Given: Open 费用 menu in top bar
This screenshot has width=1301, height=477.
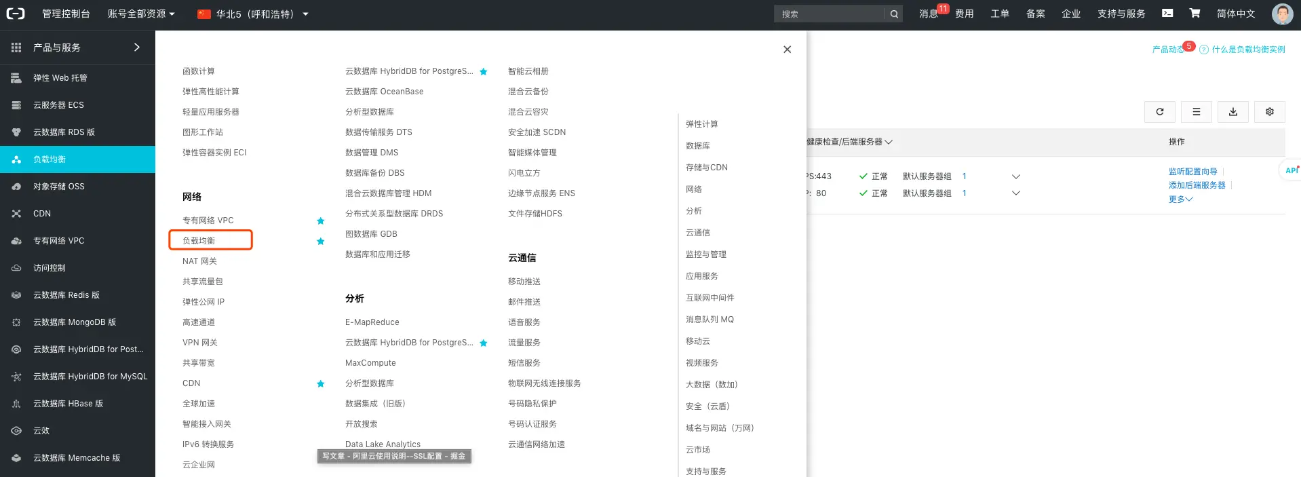Looking at the screenshot, I should point(965,14).
